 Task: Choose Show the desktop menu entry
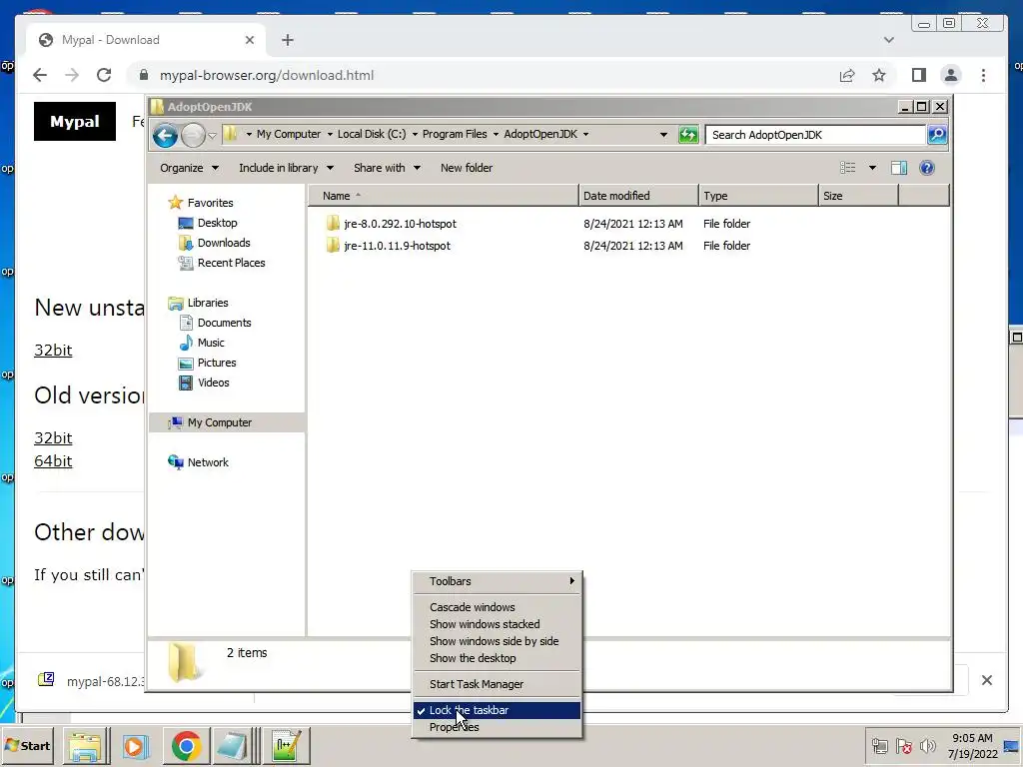click(497, 658)
